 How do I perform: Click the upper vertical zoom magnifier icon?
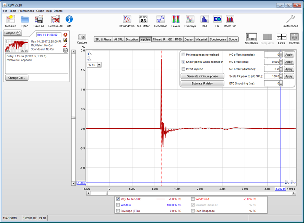(89, 53)
